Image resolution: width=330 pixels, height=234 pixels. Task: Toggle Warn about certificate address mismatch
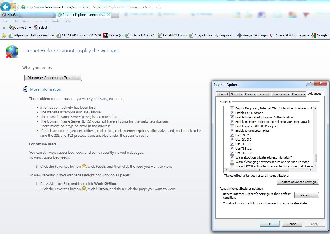click(x=232, y=157)
